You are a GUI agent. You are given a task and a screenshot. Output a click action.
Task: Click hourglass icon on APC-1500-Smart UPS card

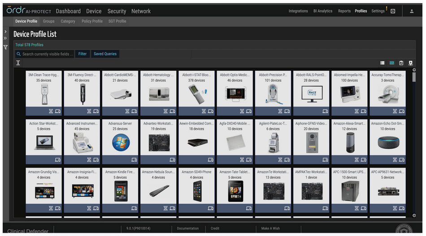[356, 208]
